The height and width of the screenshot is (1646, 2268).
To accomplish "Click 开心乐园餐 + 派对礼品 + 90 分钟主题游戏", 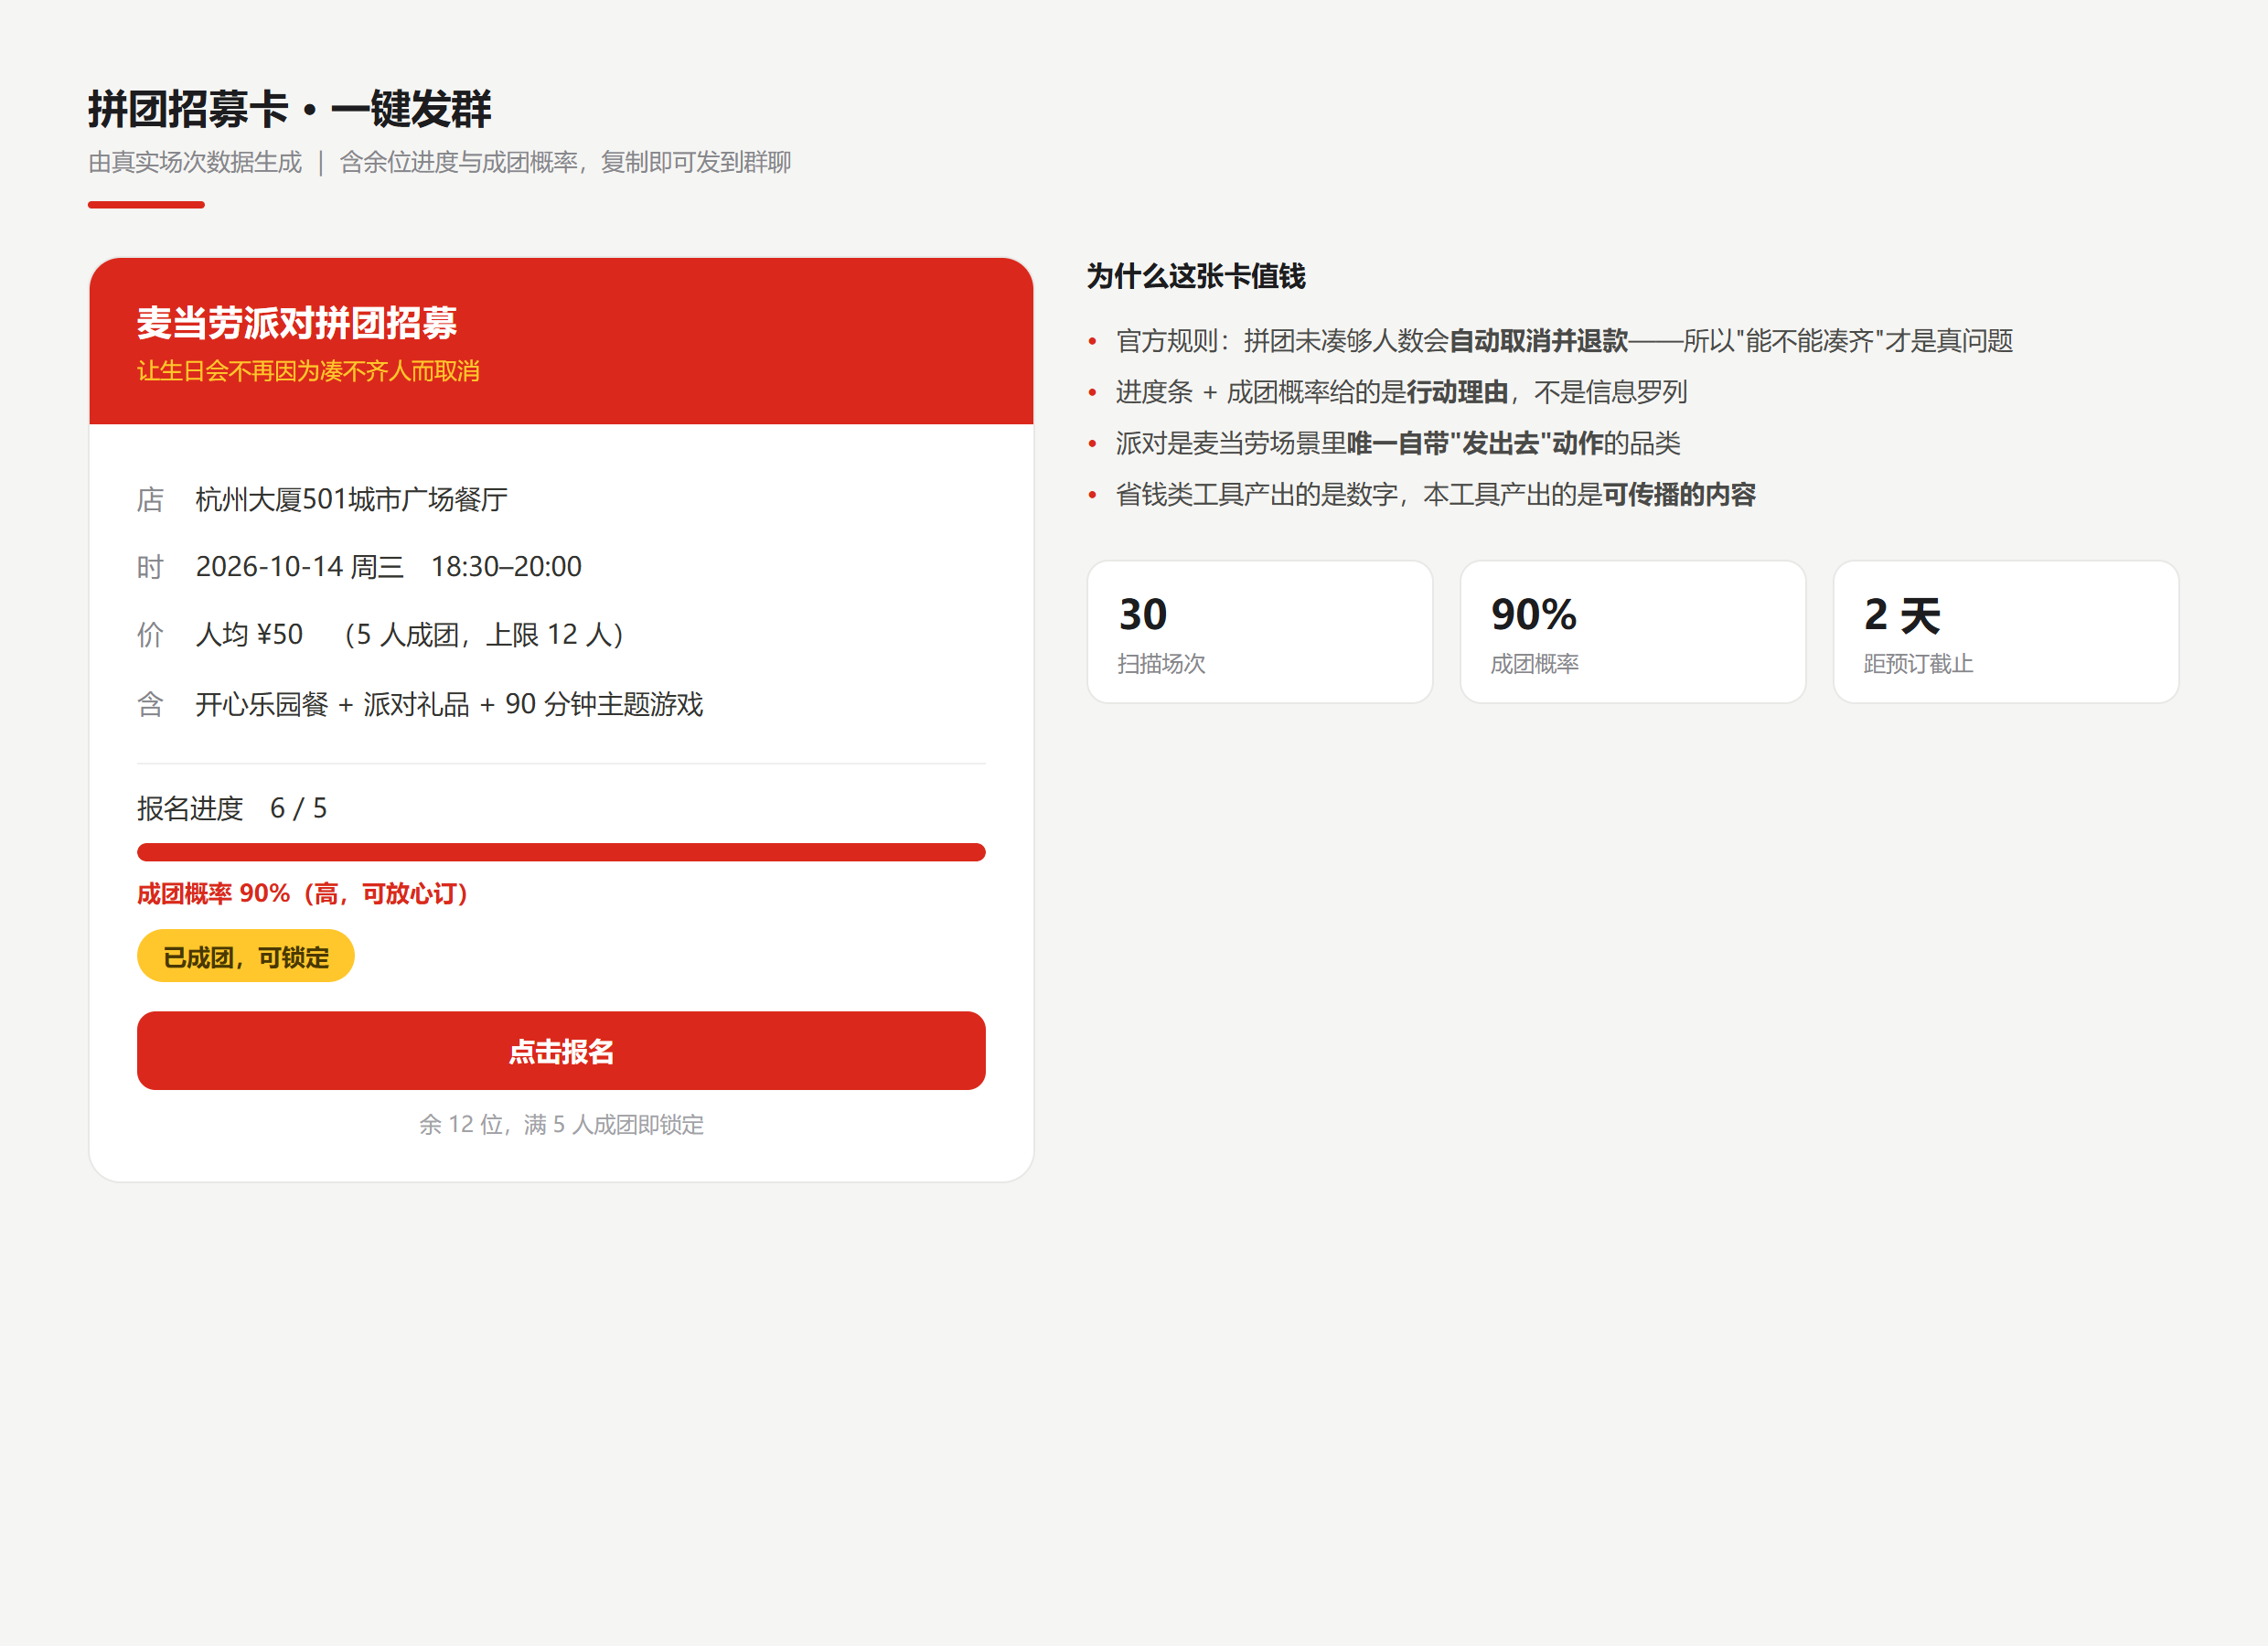I will [x=449, y=704].
